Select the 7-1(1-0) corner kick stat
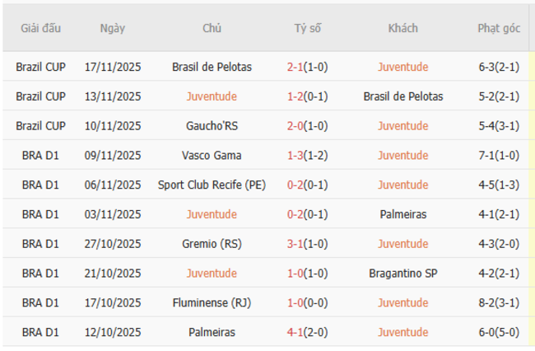The width and height of the screenshot is (535, 351). pos(499,155)
